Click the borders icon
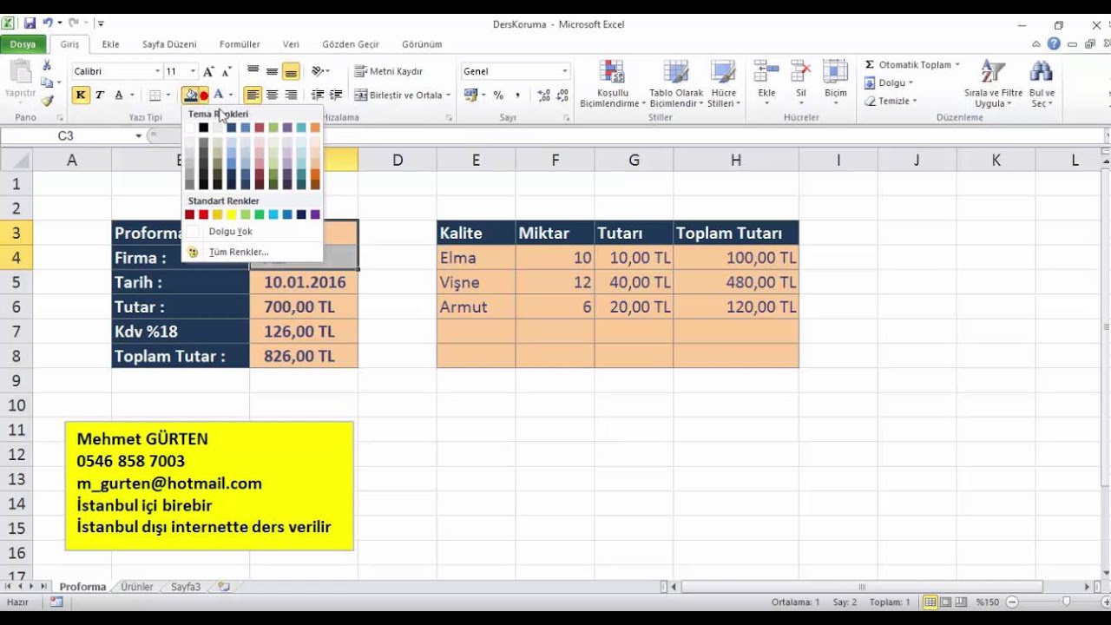Viewport: 1111px width, 625px height. pyautogui.click(x=155, y=95)
